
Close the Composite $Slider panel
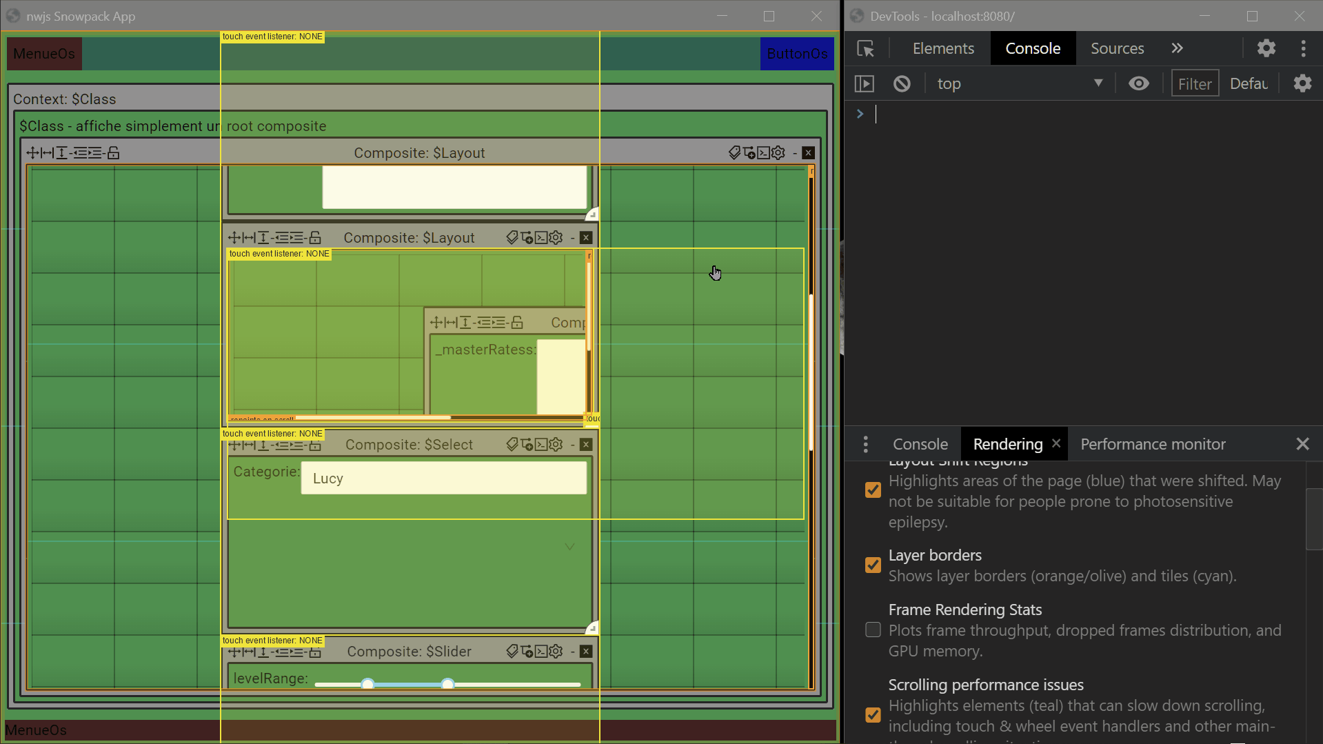click(586, 652)
